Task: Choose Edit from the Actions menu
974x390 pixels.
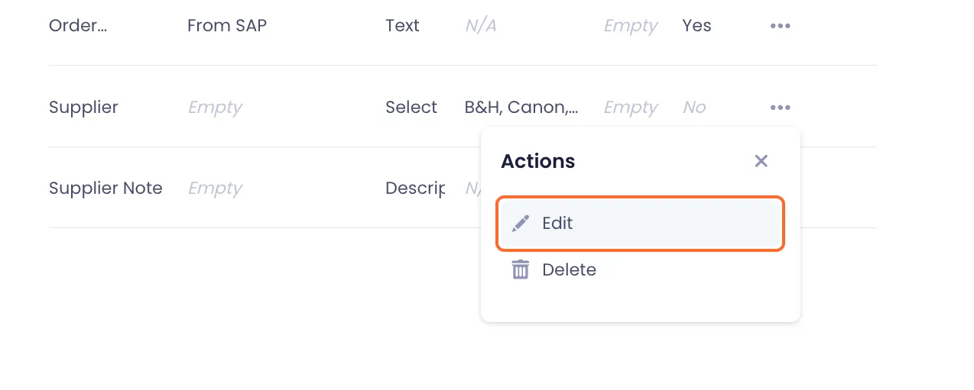Action: pyautogui.click(x=641, y=224)
